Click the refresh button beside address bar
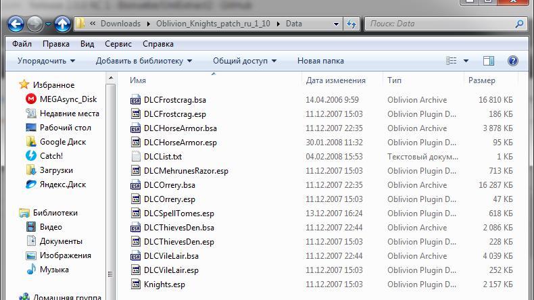This screenshot has height=300, width=534. [x=351, y=24]
